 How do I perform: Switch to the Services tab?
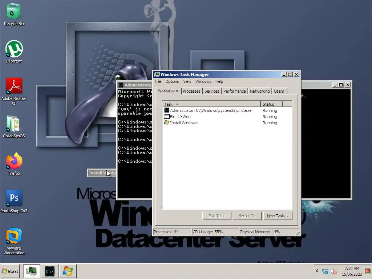pyautogui.click(x=212, y=91)
